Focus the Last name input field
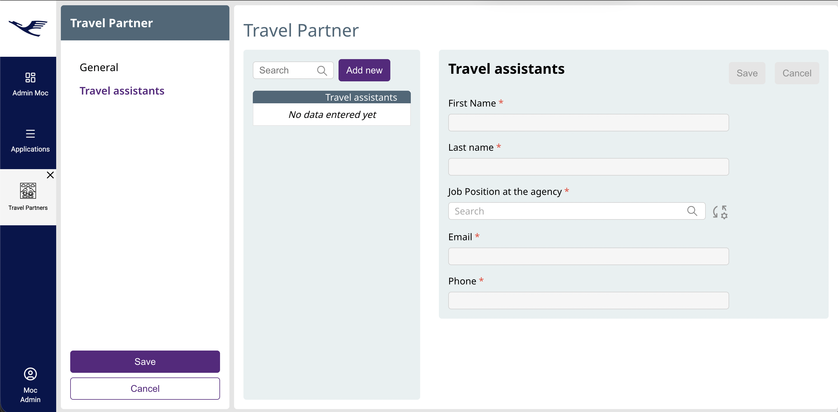This screenshot has height=412, width=838. point(588,167)
